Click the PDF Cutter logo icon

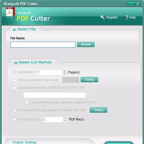[x=10, y=12]
